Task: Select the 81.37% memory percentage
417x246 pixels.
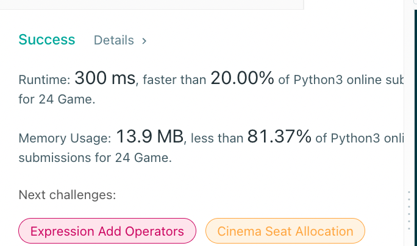Action: pos(279,138)
